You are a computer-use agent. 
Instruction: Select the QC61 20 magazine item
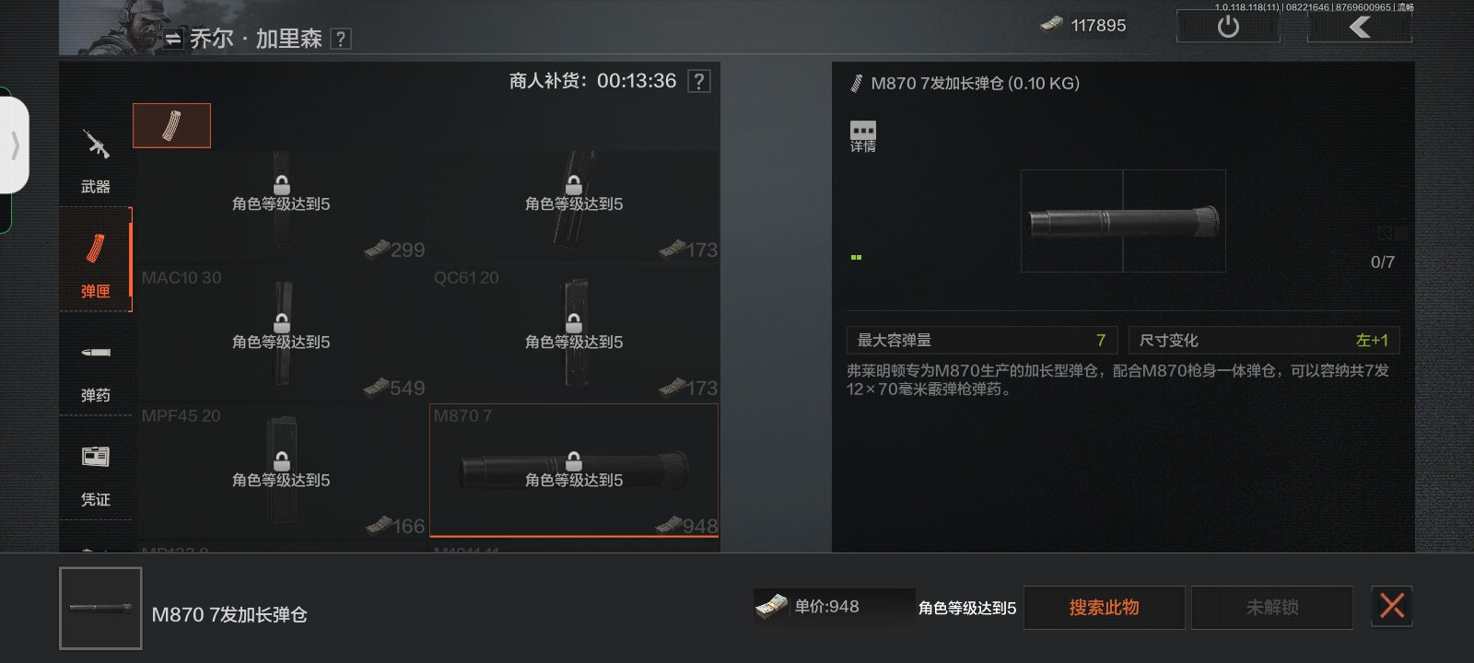(574, 332)
